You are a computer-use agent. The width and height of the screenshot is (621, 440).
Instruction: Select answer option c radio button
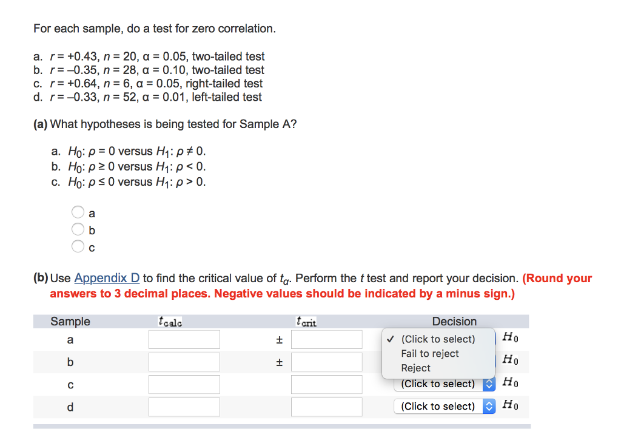coord(78,246)
